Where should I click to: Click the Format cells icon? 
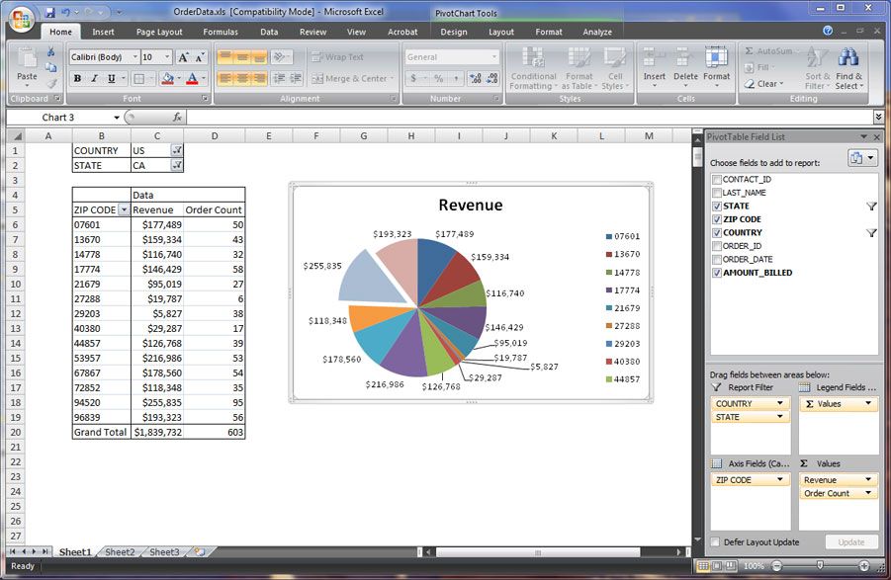pyautogui.click(x=717, y=57)
